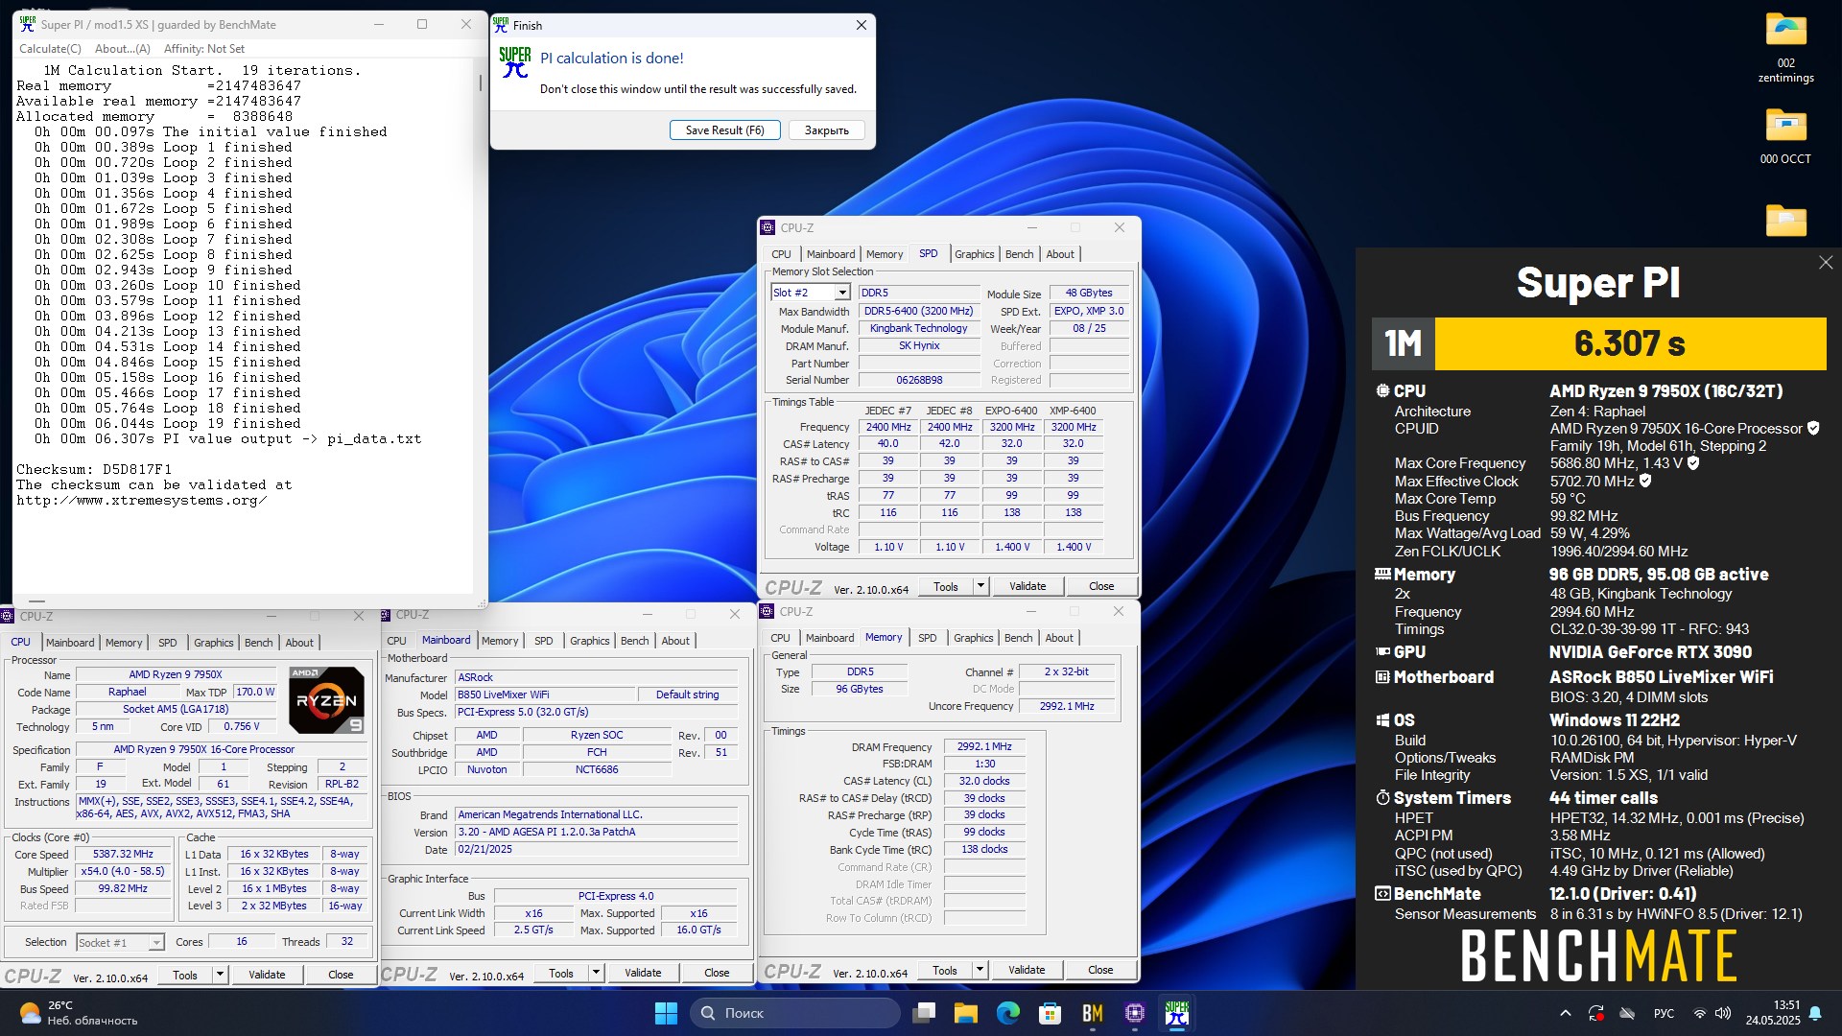Click the 6.307 s result in BenchMate
The height and width of the screenshot is (1036, 1842).
[x=1630, y=343]
